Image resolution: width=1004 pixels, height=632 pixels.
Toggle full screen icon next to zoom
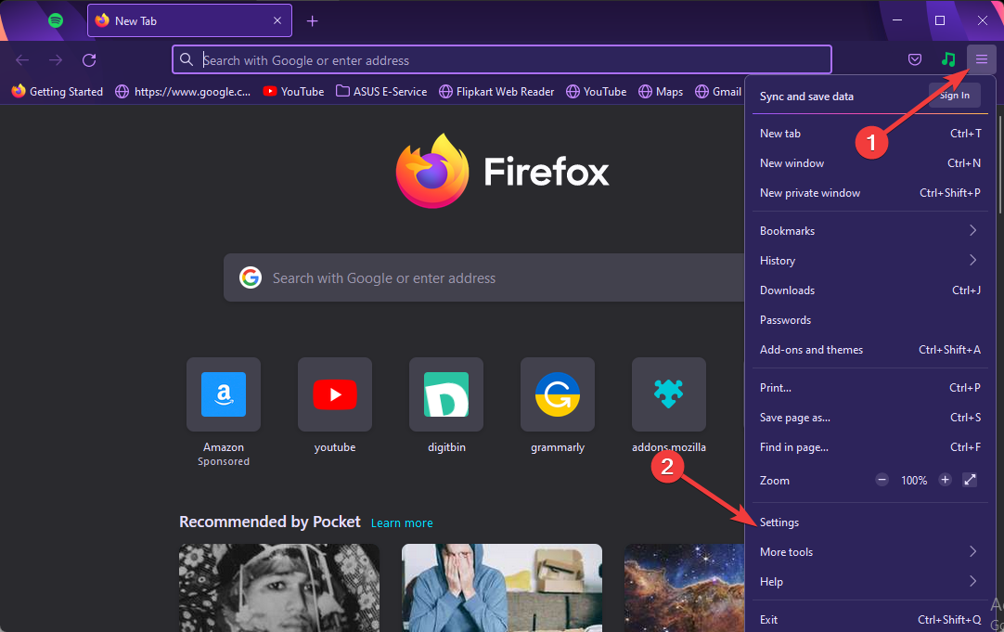point(970,480)
